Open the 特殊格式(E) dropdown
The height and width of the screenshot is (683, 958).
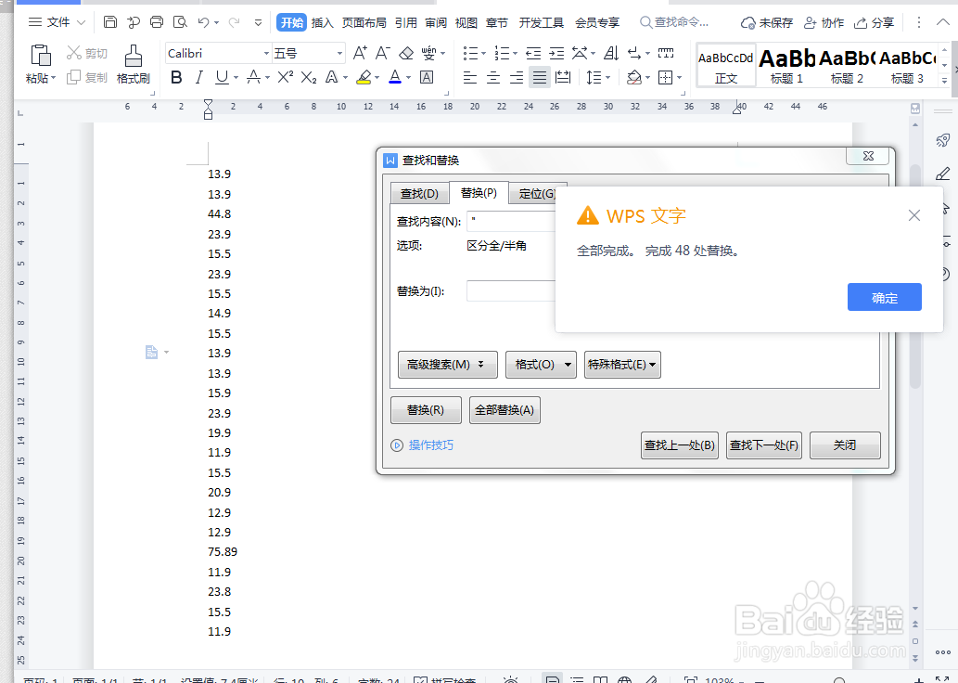622,364
